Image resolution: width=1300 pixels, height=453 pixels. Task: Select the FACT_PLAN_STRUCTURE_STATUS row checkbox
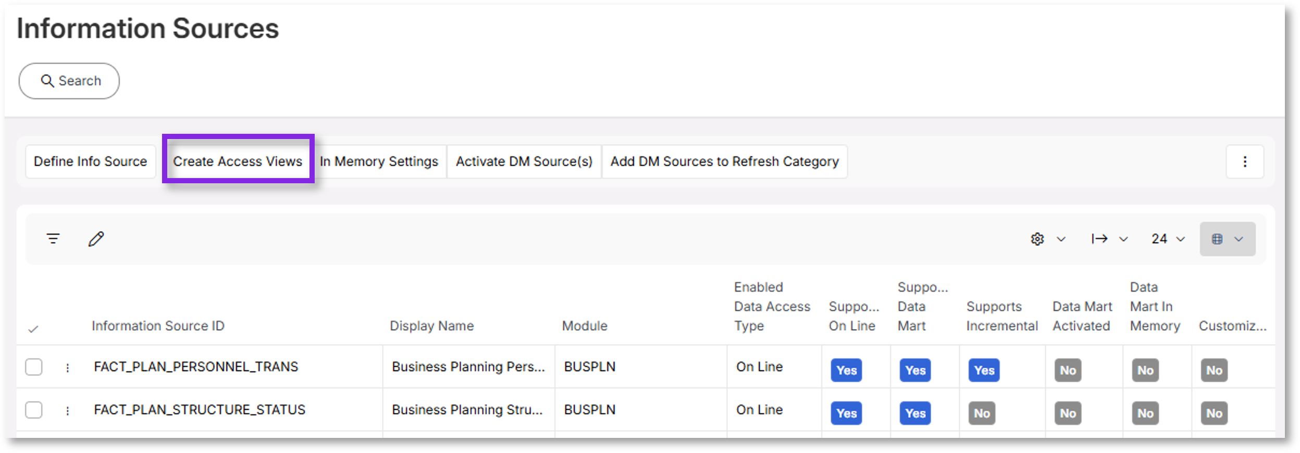coord(34,410)
